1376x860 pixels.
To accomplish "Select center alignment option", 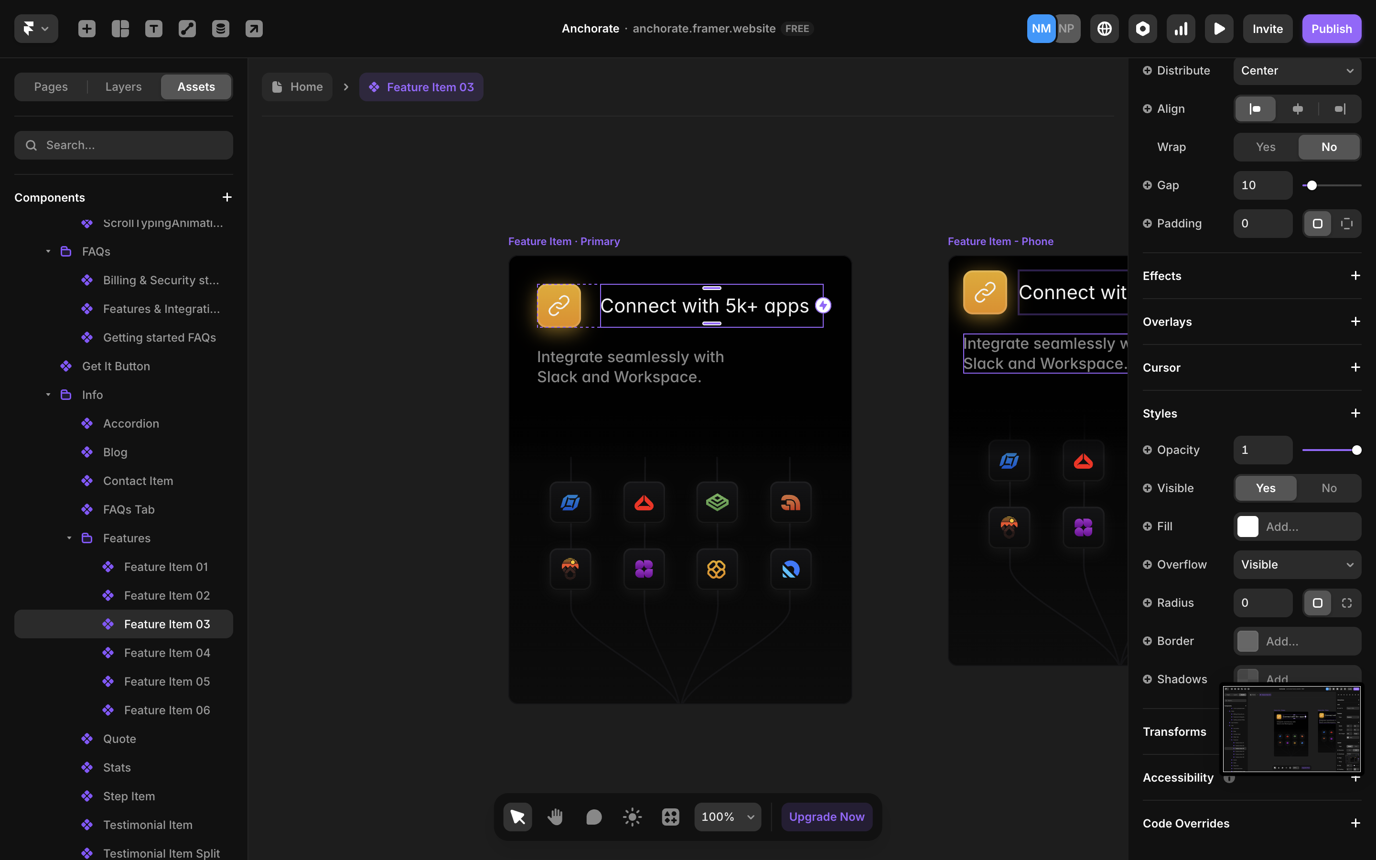I will pyautogui.click(x=1297, y=108).
